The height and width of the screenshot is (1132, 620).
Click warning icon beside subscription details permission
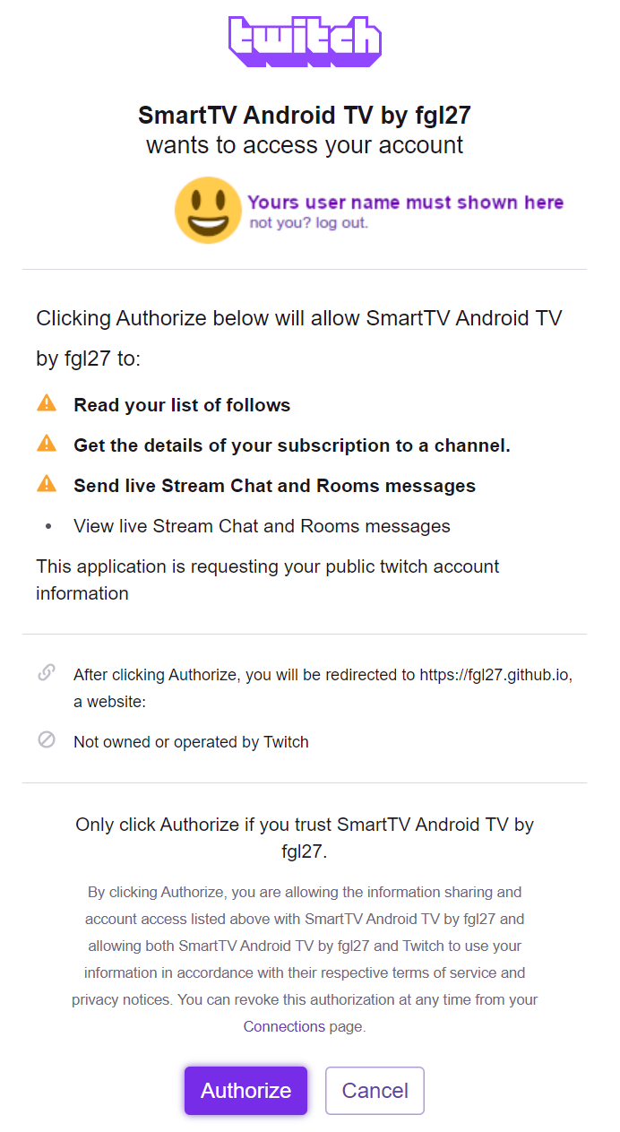click(47, 444)
